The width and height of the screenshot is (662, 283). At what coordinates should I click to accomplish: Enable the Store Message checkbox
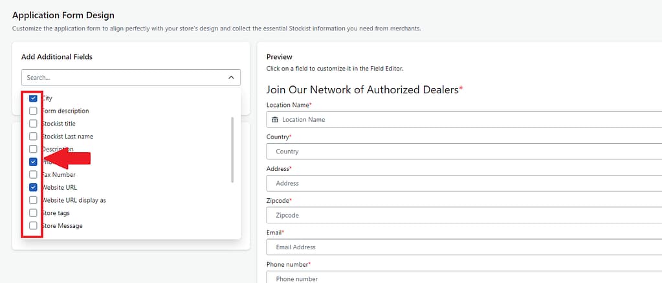point(33,226)
